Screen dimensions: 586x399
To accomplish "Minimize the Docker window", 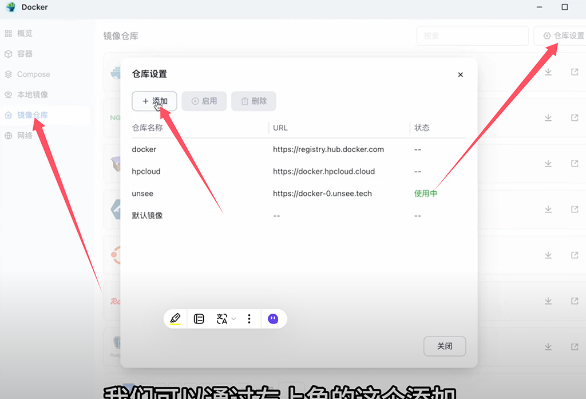I will coord(539,7).
